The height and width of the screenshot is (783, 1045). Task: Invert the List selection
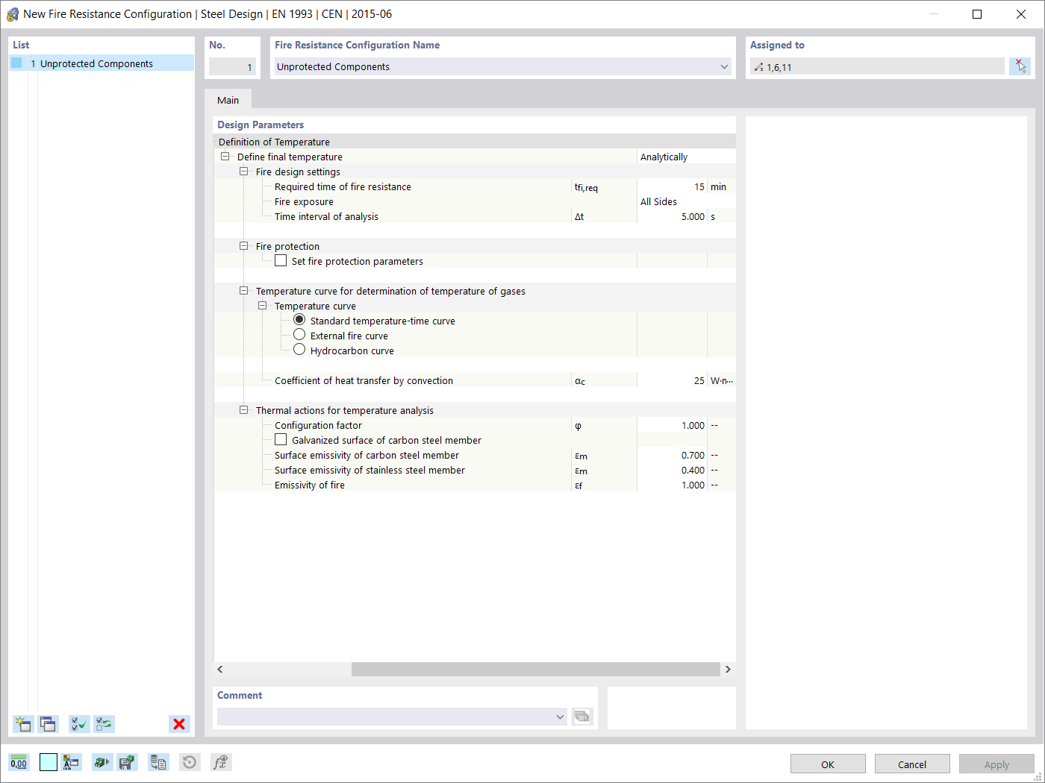click(104, 724)
